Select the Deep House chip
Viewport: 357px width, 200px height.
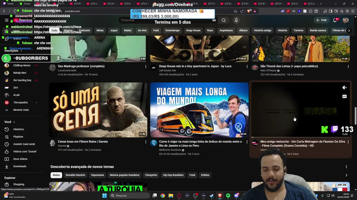click(x=193, y=30)
